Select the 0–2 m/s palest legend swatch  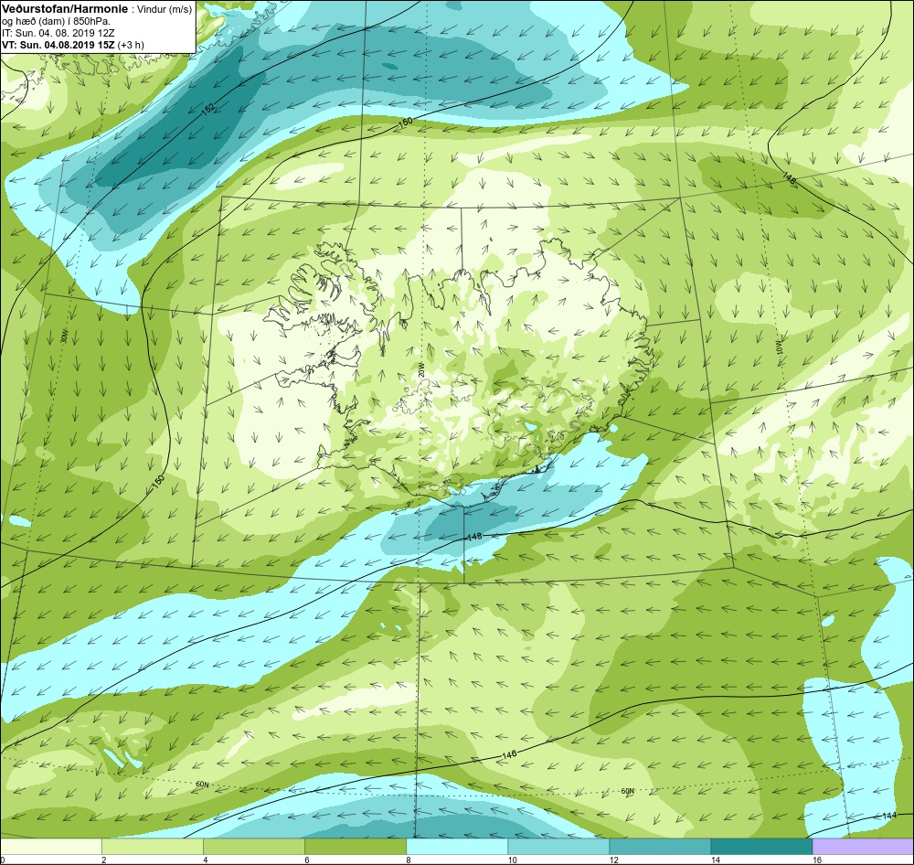[x=50, y=847]
